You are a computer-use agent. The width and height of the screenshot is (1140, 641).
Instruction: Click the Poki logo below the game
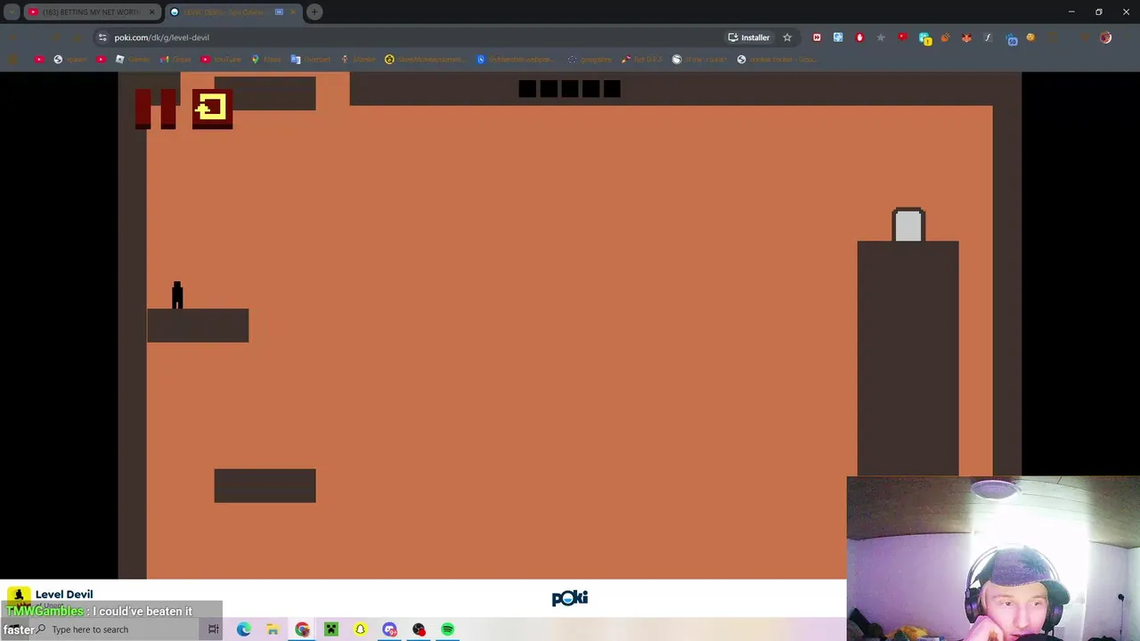coord(570,598)
